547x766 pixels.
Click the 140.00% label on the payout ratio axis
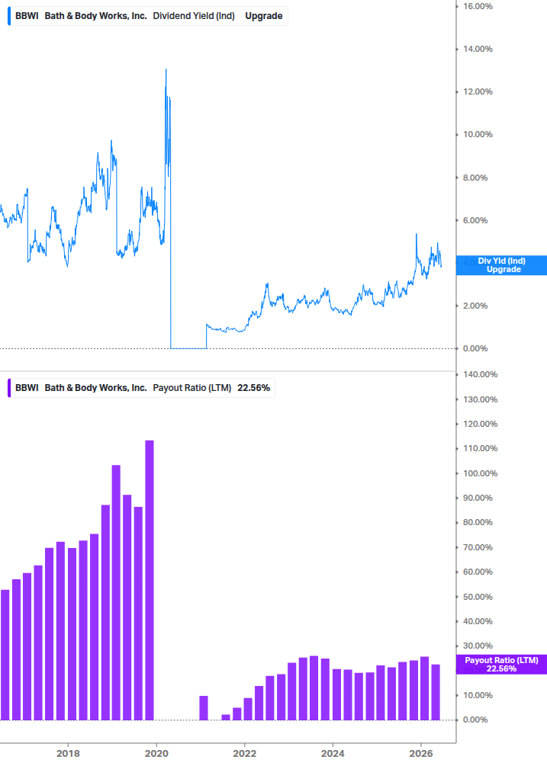[x=480, y=375]
